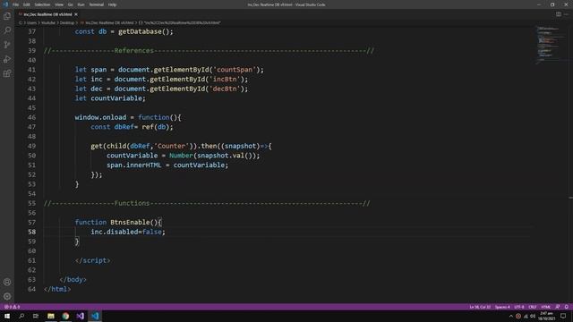The height and width of the screenshot is (322, 573).
Task: Click line number 46 in the gutter
Action: point(32,117)
